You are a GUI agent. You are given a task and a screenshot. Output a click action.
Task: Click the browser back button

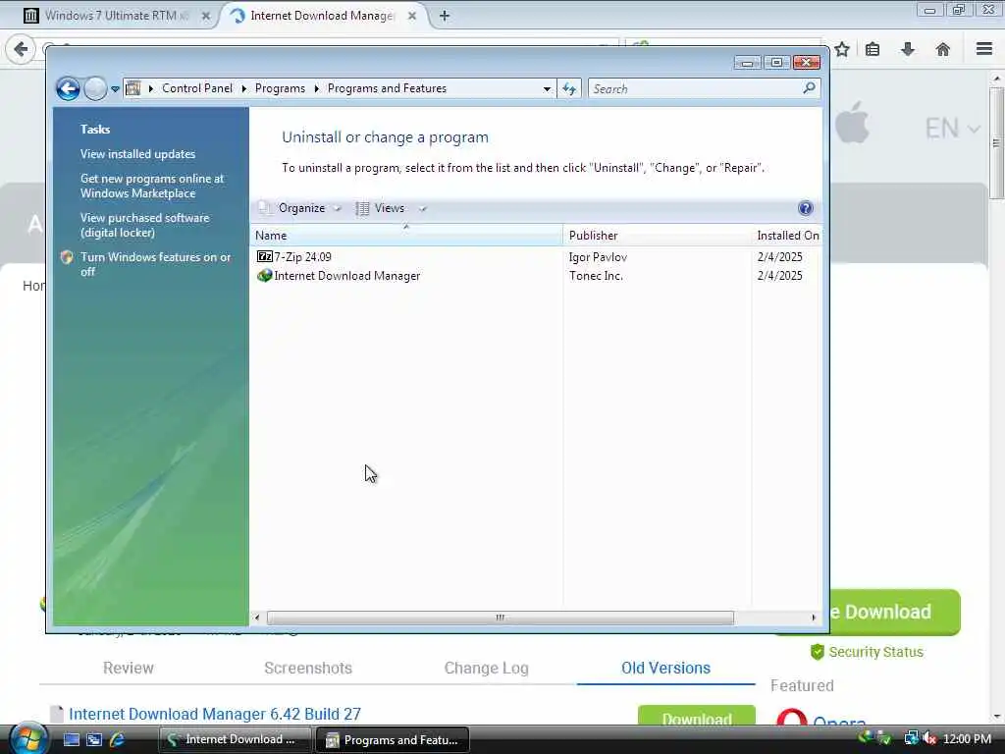(x=20, y=49)
